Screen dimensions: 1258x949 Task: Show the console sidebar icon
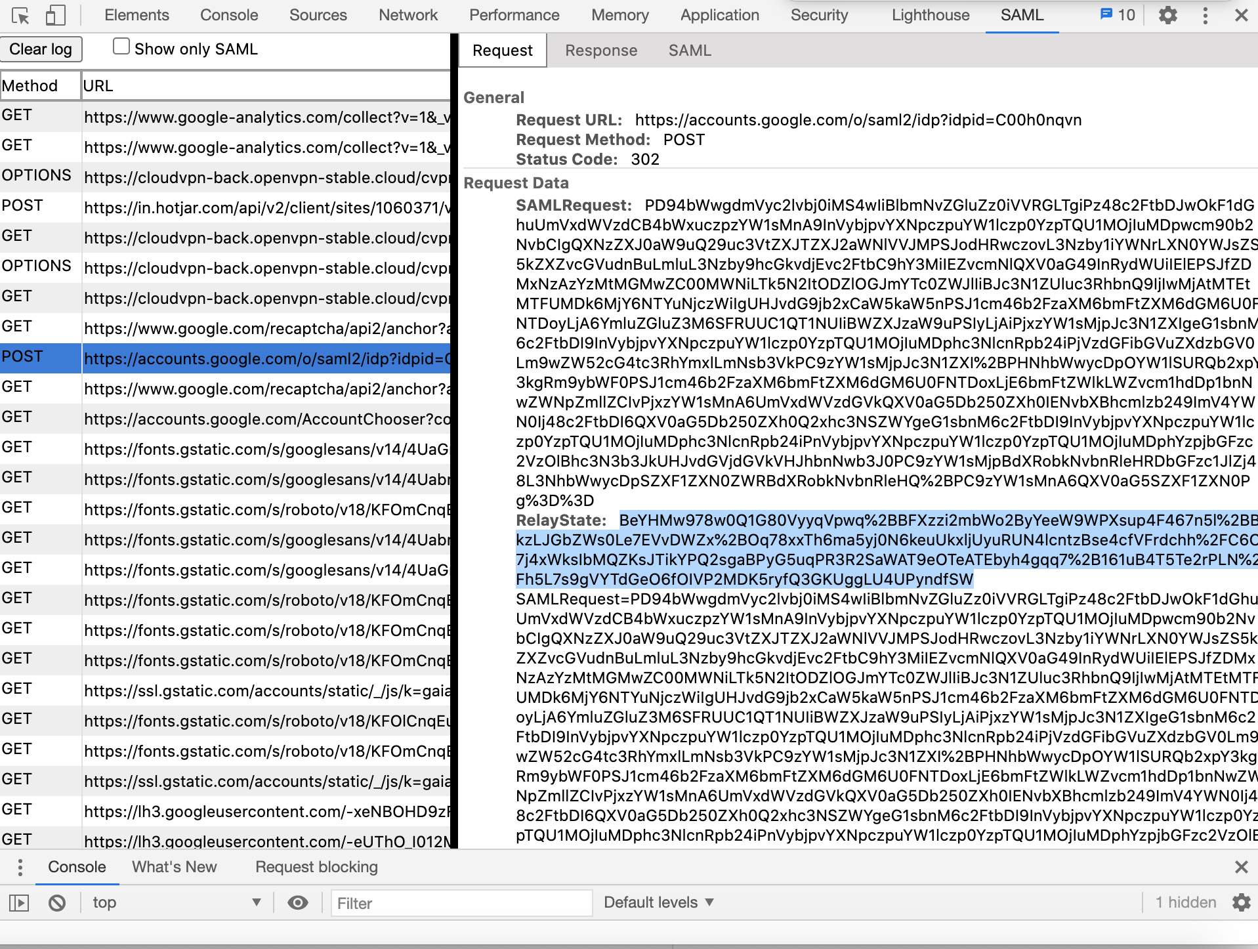(19, 903)
